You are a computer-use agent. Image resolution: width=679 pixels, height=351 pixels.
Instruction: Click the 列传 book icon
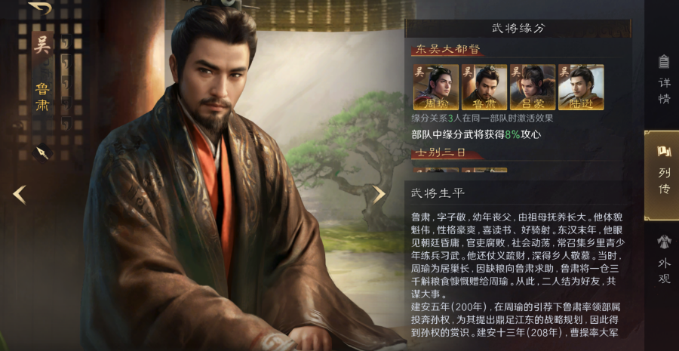click(x=663, y=151)
